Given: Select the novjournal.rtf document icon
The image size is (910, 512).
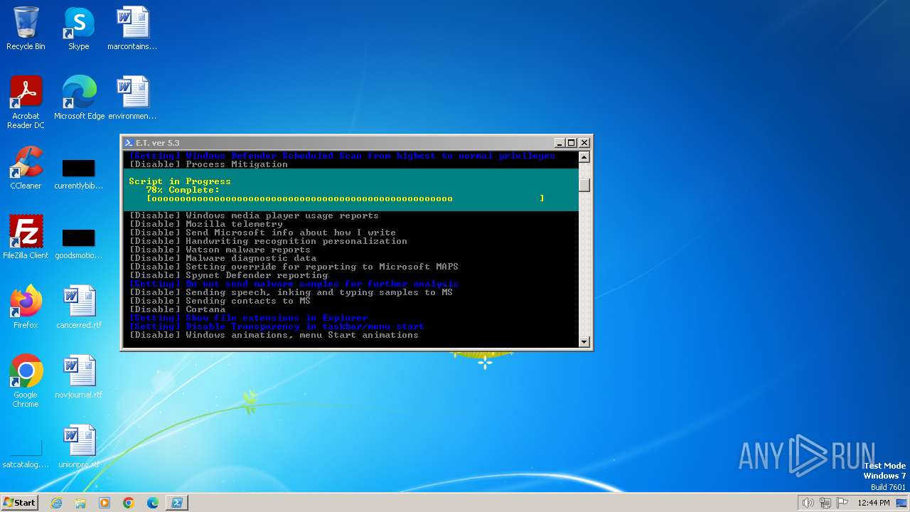Looking at the screenshot, I should click(x=79, y=377).
